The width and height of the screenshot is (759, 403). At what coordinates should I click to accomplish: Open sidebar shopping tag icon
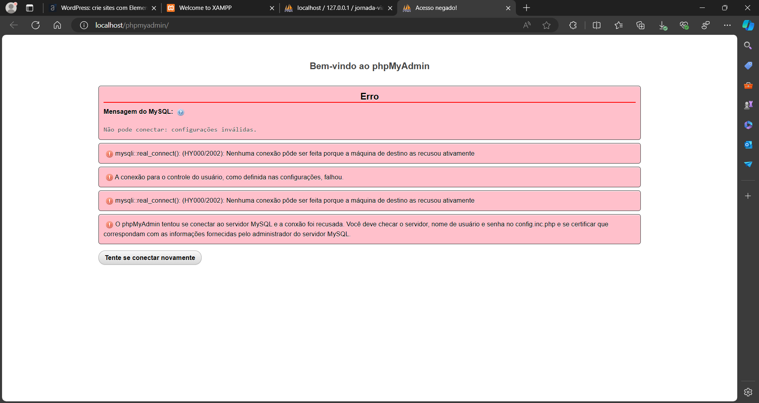click(748, 66)
